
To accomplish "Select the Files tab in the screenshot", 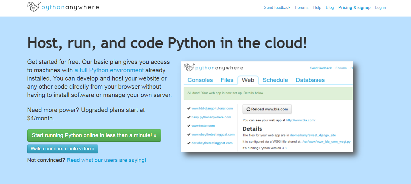I will [227, 80].
